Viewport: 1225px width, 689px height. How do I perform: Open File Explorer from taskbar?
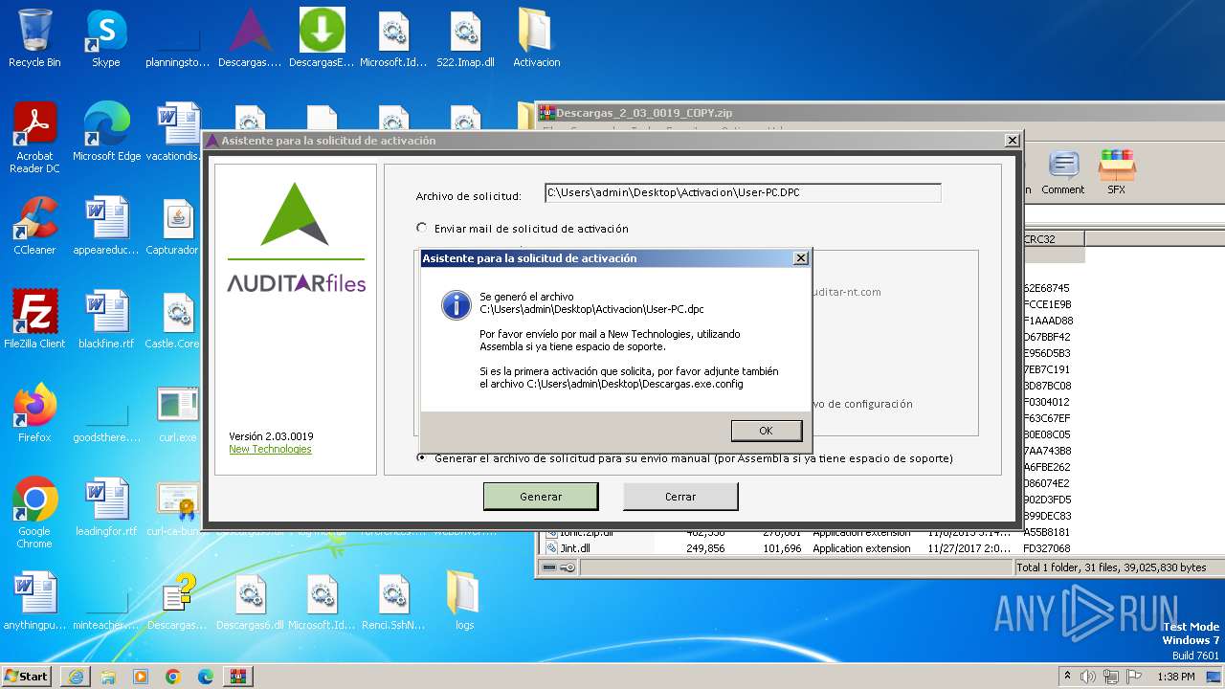click(x=108, y=677)
